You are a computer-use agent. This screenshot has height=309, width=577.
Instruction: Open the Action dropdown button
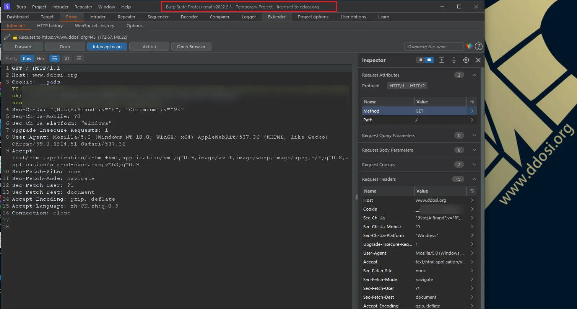tap(149, 47)
